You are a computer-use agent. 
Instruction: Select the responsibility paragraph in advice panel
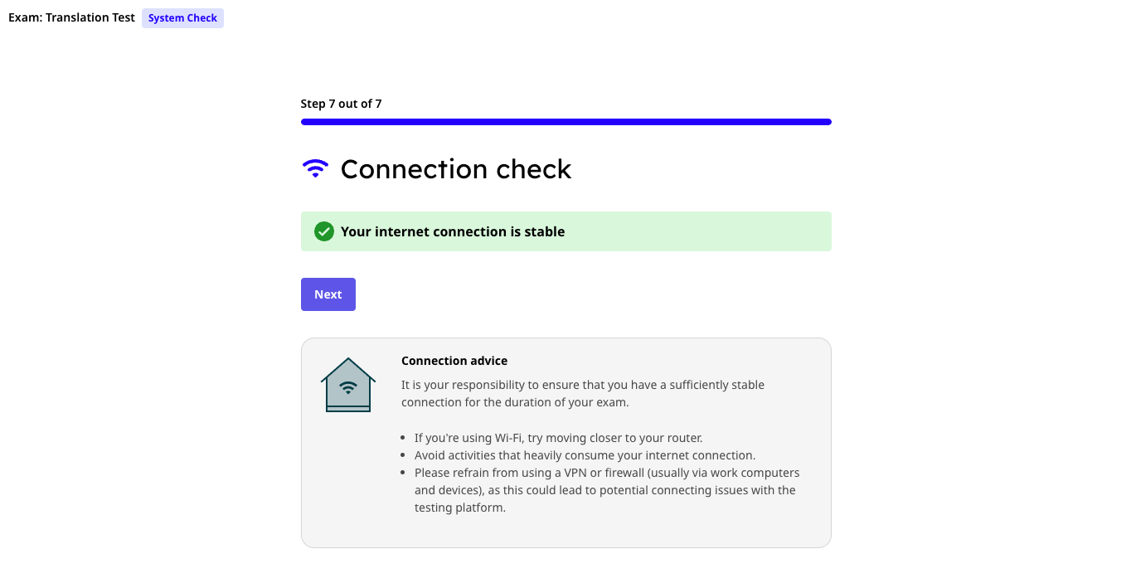click(583, 394)
